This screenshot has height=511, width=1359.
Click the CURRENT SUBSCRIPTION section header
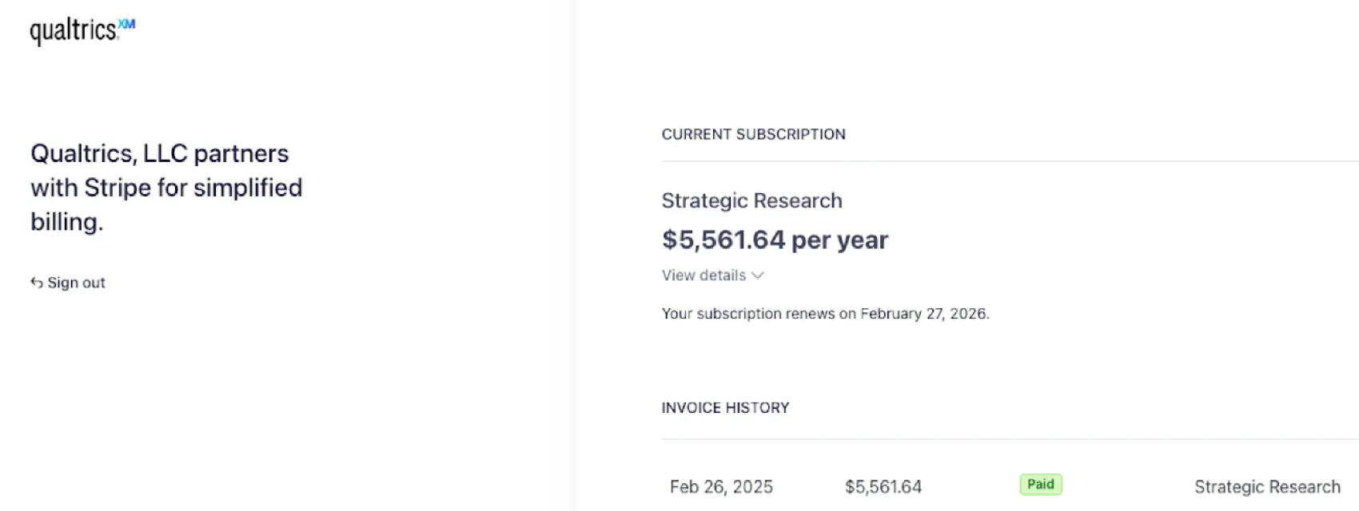click(x=753, y=134)
